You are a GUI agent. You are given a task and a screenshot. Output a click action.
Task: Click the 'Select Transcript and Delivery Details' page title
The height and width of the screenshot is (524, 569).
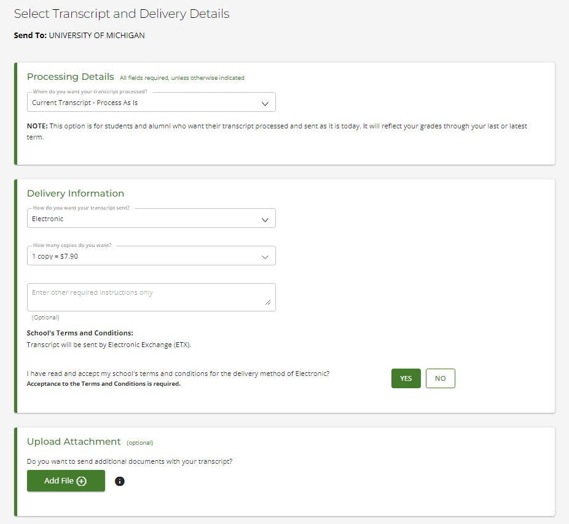[122, 14]
